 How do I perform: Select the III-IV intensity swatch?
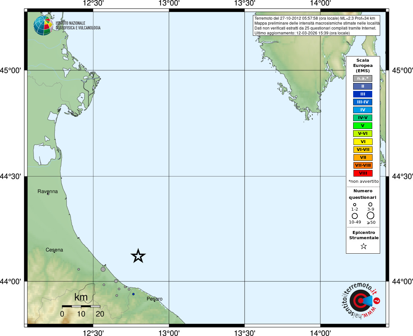coord(363,102)
